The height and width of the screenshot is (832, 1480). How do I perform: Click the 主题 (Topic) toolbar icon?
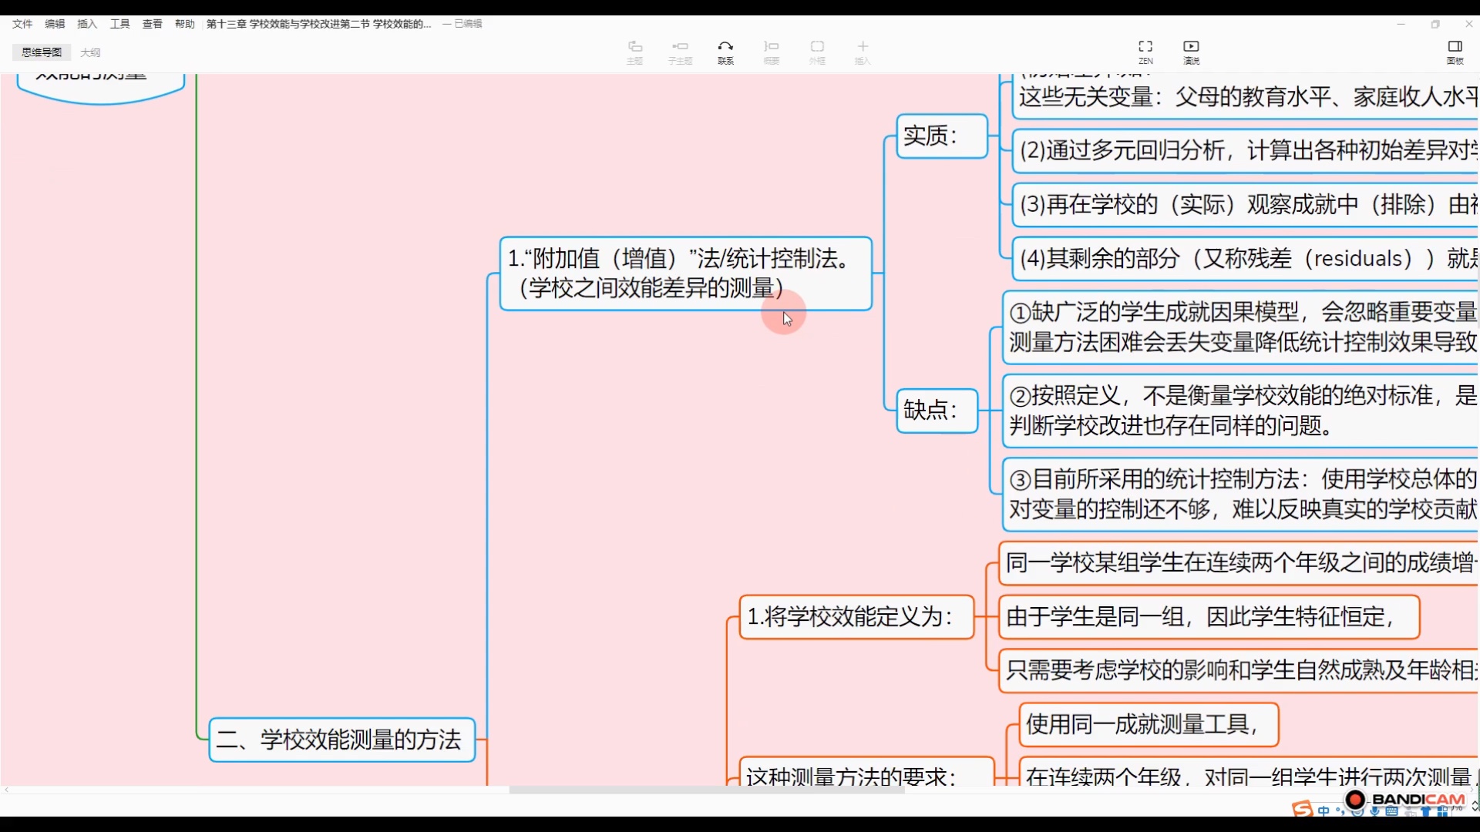(634, 52)
